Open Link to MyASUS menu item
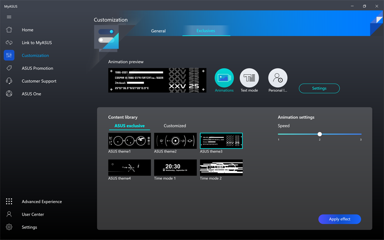The image size is (384, 240). tap(37, 43)
